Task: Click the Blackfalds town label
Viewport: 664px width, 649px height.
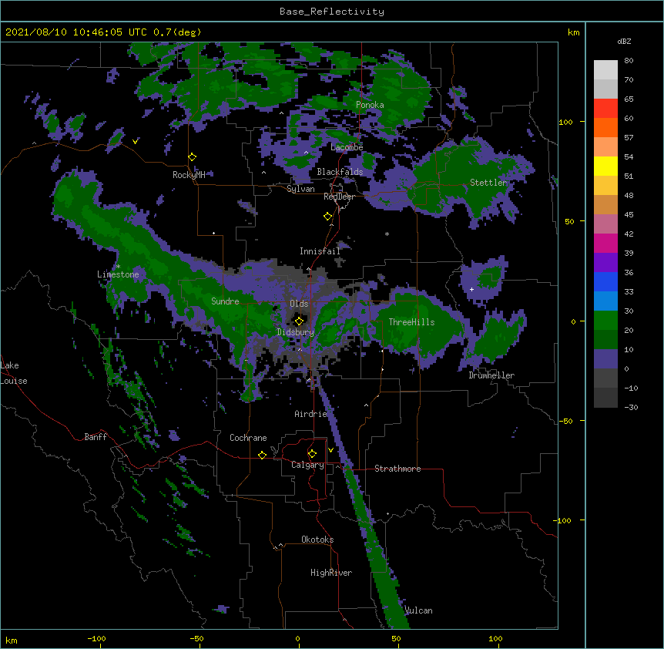Action: (340, 172)
